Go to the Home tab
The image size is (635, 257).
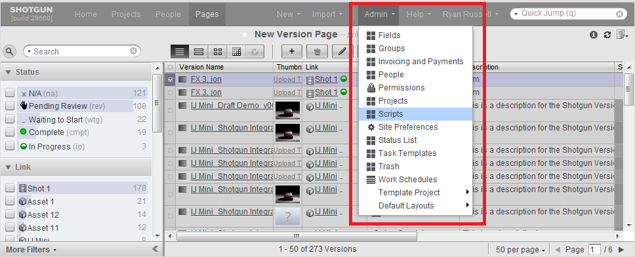click(x=86, y=14)
